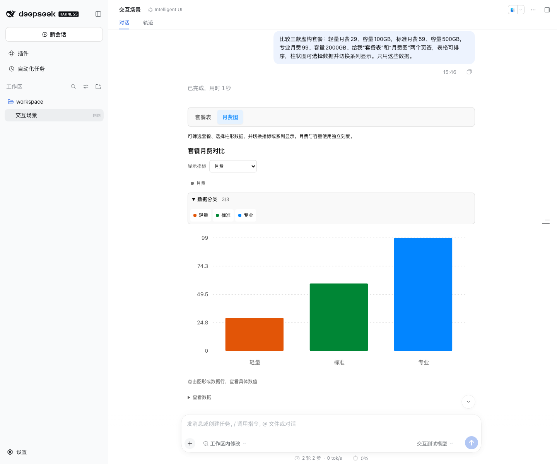Click the app color icon at top right
Screen dimensions: 557x464
click(x=513, y=10)
